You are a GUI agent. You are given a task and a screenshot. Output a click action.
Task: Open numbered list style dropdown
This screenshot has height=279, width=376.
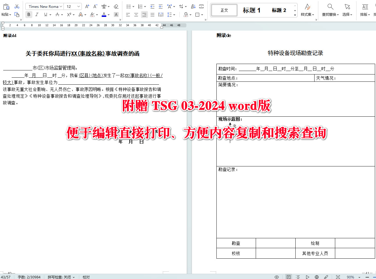click(145, 6)
